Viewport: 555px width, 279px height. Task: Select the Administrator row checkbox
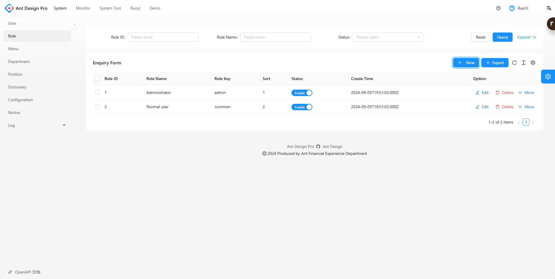(98, 93)
